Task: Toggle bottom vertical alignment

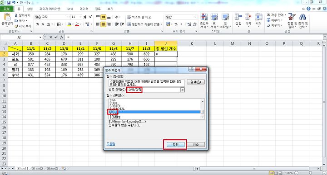Action: point(109,17)
